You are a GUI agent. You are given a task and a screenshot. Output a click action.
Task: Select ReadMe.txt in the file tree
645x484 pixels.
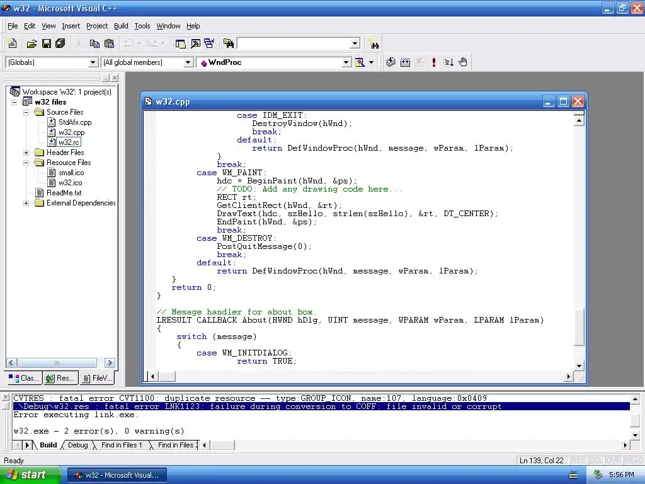tap(64, 193)
